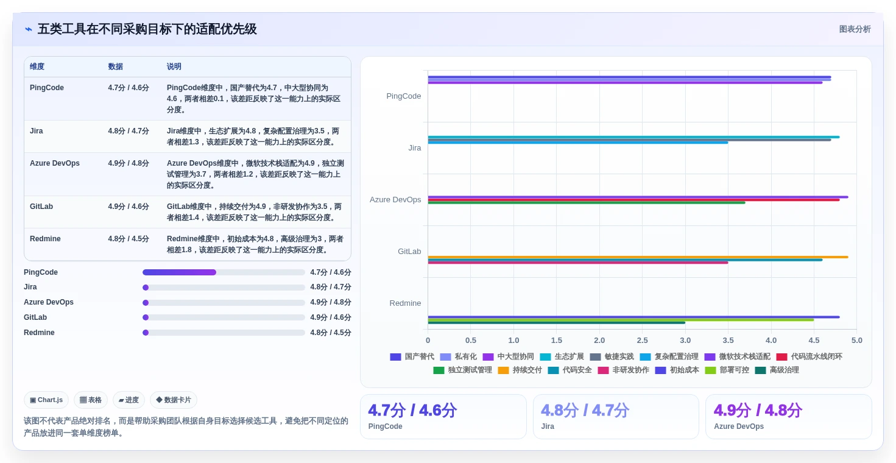Viewport: 896px width, 463px height.
Task: Click the GitLab description text in table
Action: pyautogui.click(x=255, y=212)
